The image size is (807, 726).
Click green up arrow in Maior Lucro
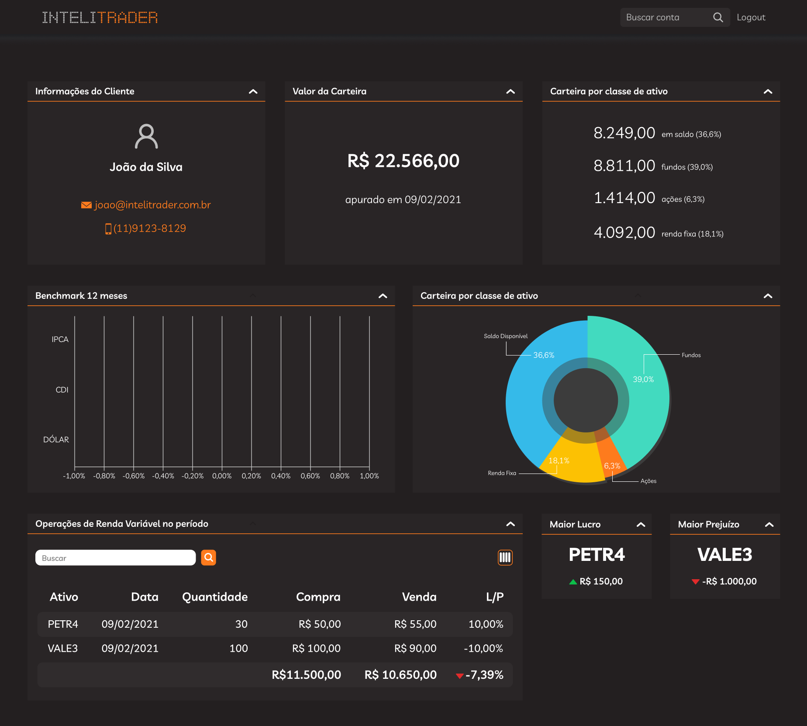573,582
